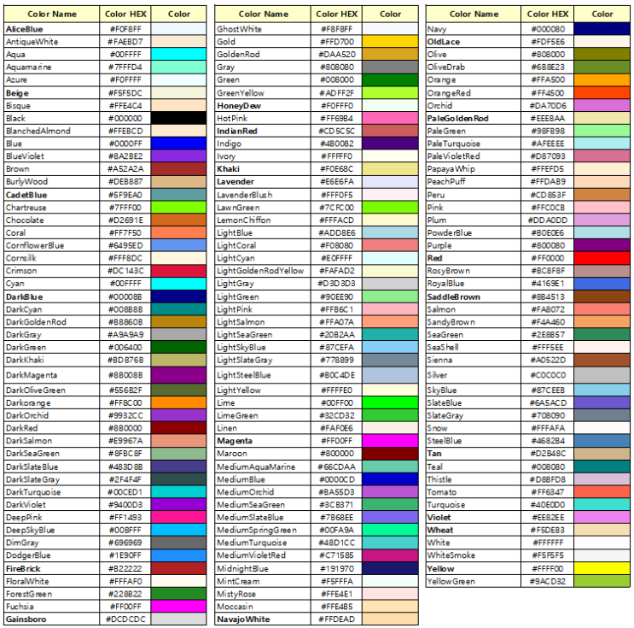Click hex value #4B0082 for Indigo
Image resolution: width=634 pixels, height=628 pixels.
337,144
